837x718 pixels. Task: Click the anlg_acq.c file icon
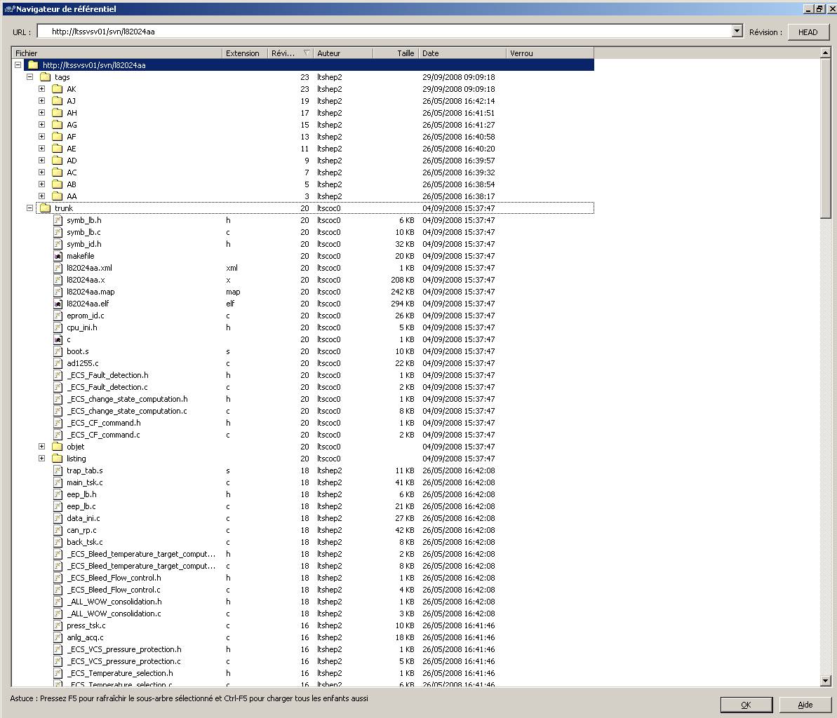(58, 637)
